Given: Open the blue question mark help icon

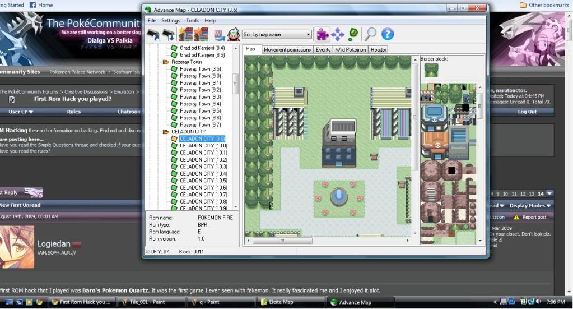Looking at the screenshot, I should pyautogui.click(x=388, y=35).
